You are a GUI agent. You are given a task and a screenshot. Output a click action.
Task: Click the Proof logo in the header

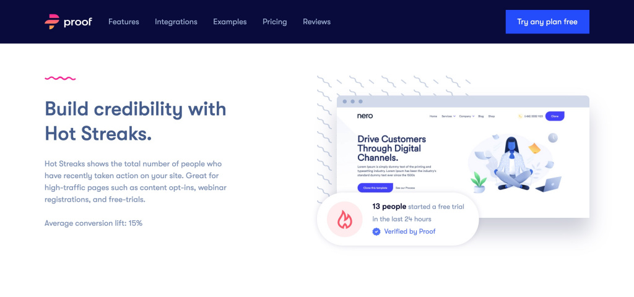click(x=68, y=22)
